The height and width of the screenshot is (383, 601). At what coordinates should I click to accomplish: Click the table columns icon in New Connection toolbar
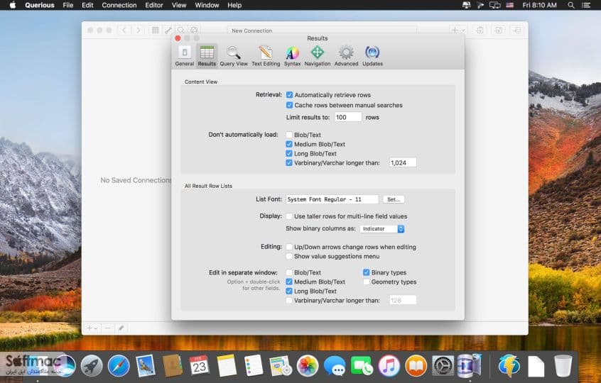(x=156, y=30)
